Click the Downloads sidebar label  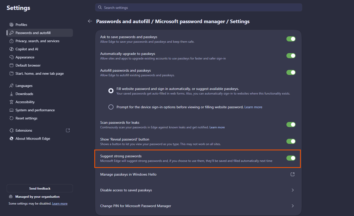(24, 94)
